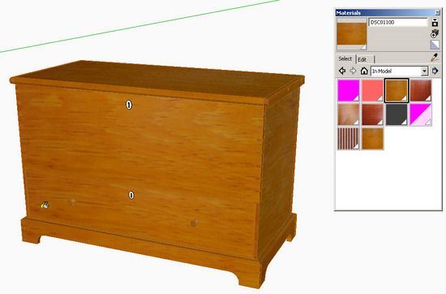The height and width of the screenshot is (294, 446).
Task: Close the Materials panel
Action: click(437, 12)
